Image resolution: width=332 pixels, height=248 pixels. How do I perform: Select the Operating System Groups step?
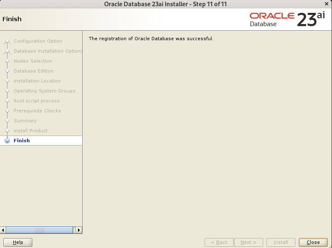pos(44,91)
